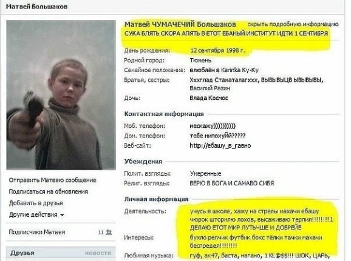
Task: Click ВЕРЮ В БОГА religious views link
Action: coord(232,183)
